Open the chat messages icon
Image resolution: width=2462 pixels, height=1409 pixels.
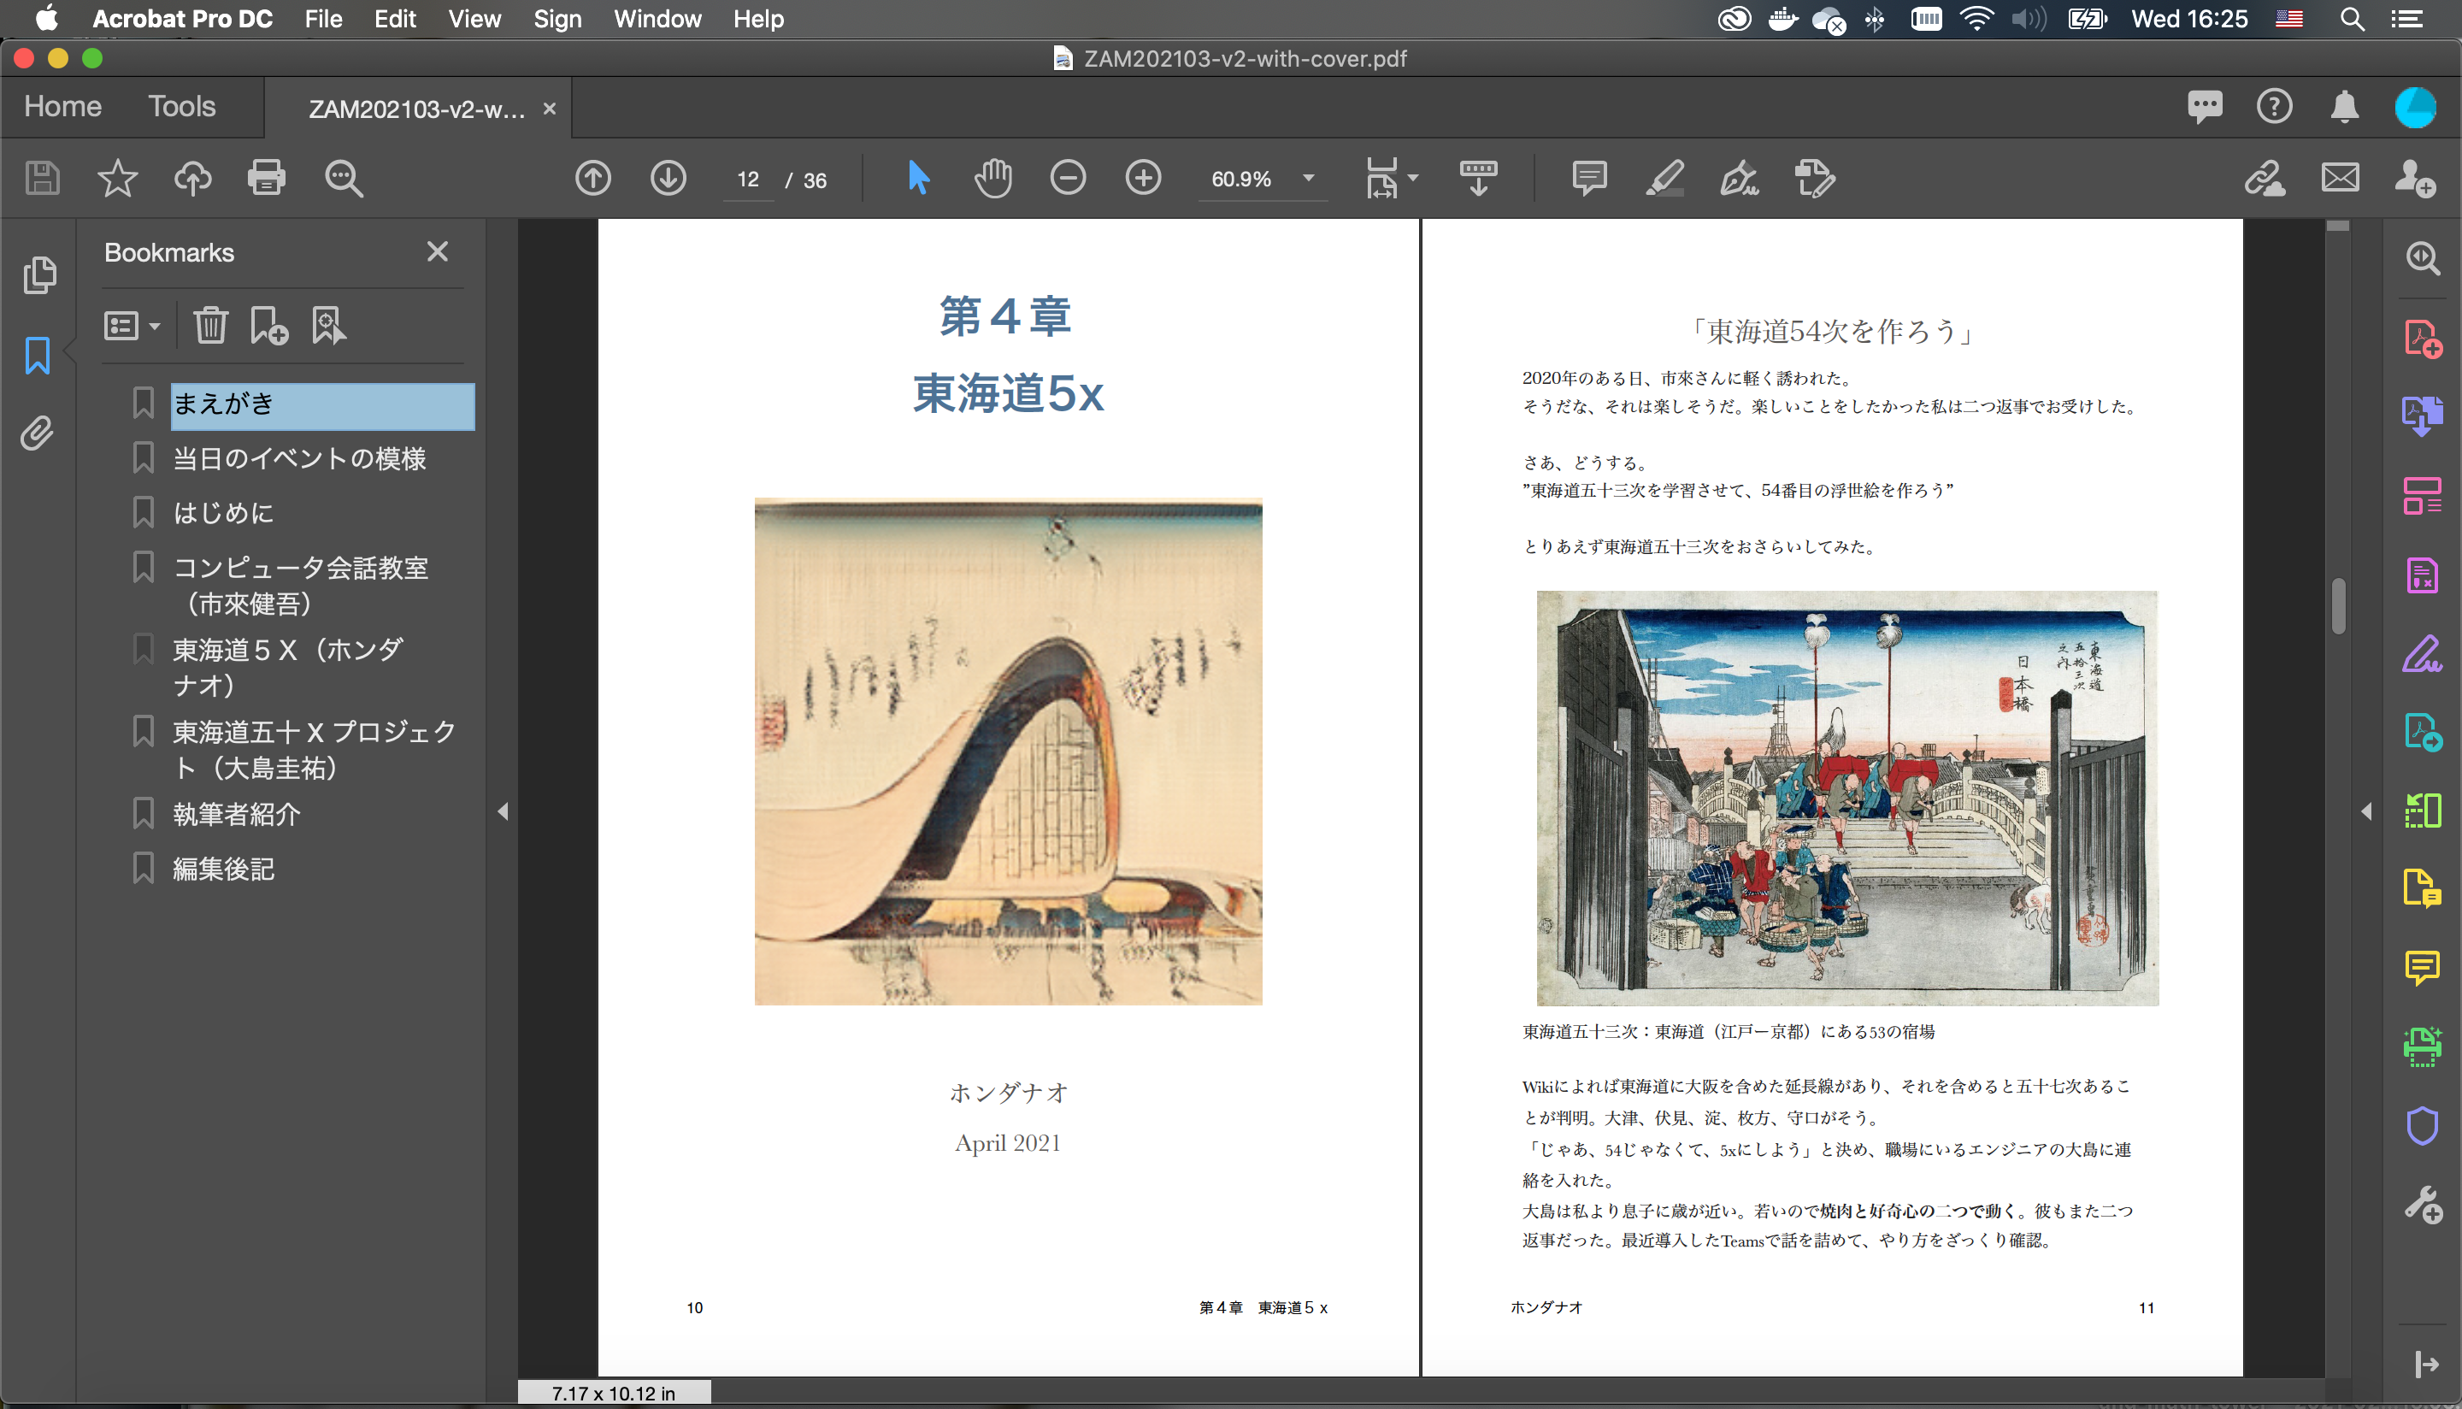tap(2205, 107)
